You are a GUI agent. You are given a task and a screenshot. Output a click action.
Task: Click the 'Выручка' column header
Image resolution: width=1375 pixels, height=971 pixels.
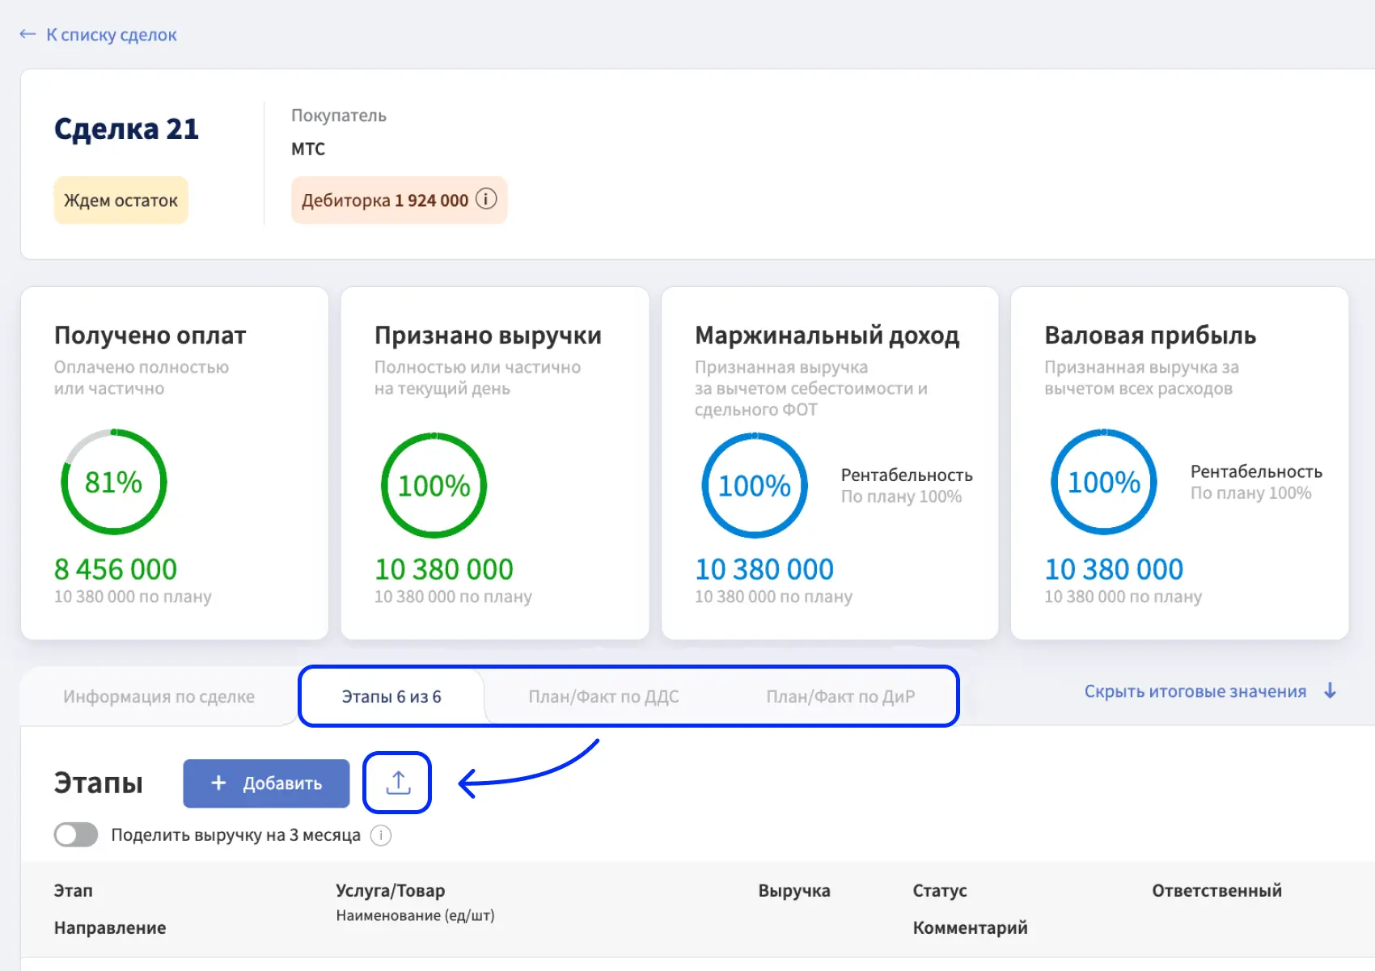(793, 890)
